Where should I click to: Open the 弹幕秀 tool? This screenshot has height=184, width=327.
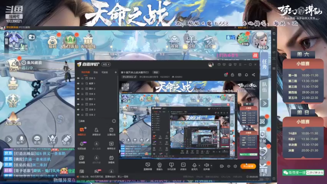click(x=111, y=159)
